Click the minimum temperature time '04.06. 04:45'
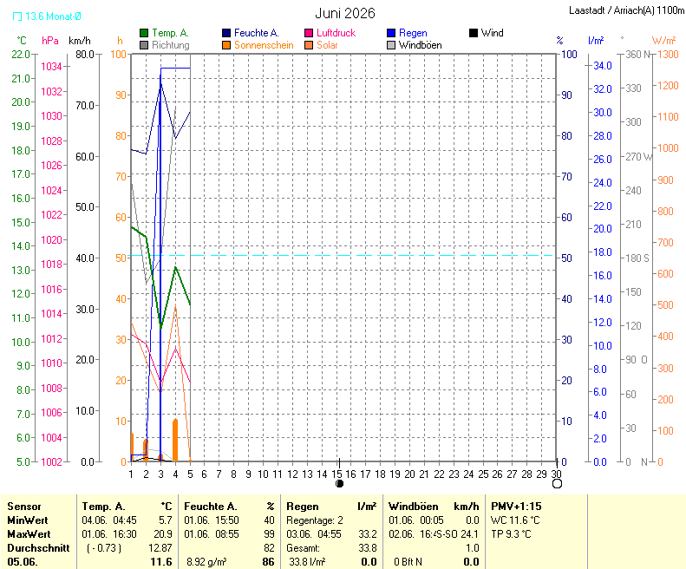686x569 pixels. pyautogui.click(x=109, y=520)
